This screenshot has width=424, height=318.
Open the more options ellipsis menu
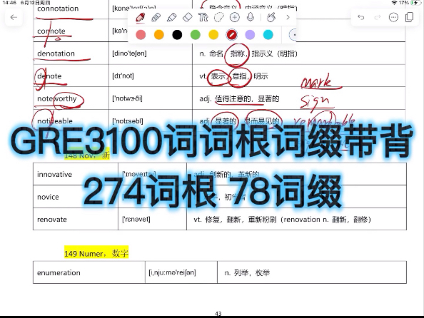tap(393, 18)
